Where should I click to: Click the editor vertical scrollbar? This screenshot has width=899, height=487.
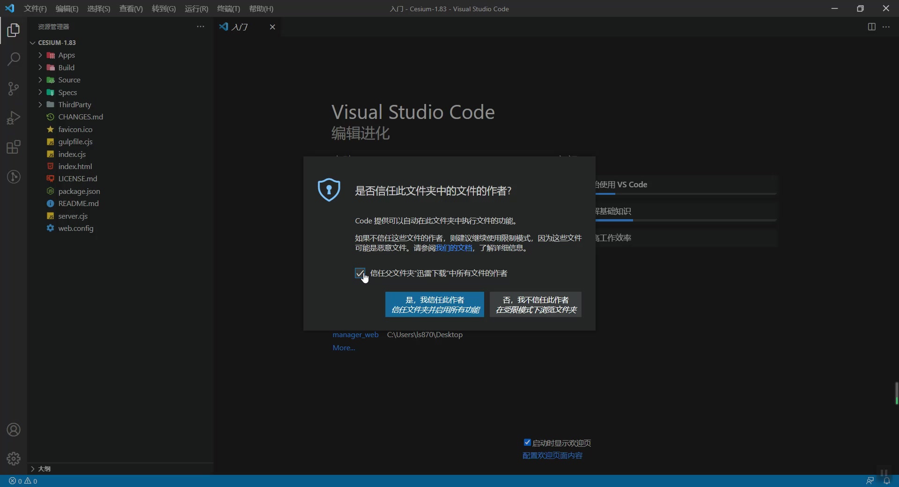(896, 393)
